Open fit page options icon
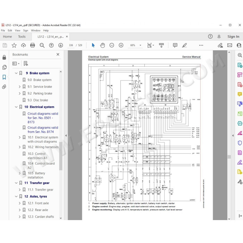 pyautogui.click(x=150, y=45)
